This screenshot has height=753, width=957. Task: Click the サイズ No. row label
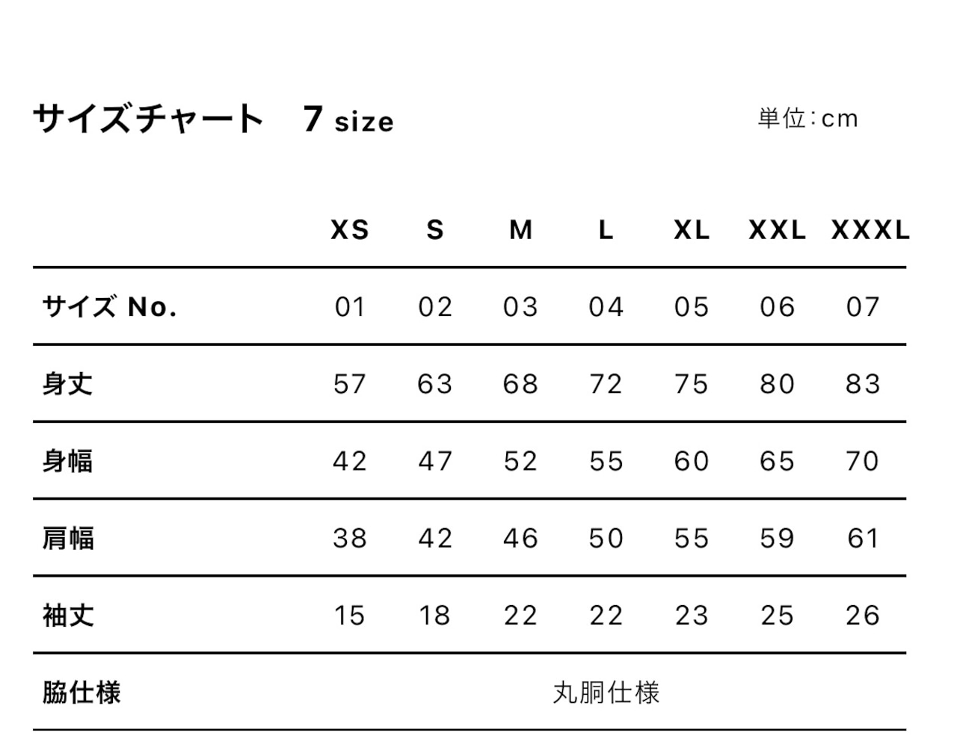(x=109, y=306)
